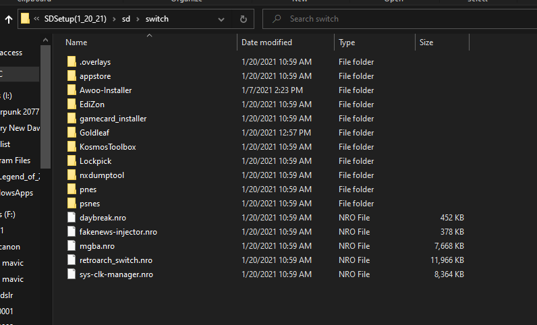Click the 452 KB size cell
Viewport: 537px width, 325px height.
452,218
